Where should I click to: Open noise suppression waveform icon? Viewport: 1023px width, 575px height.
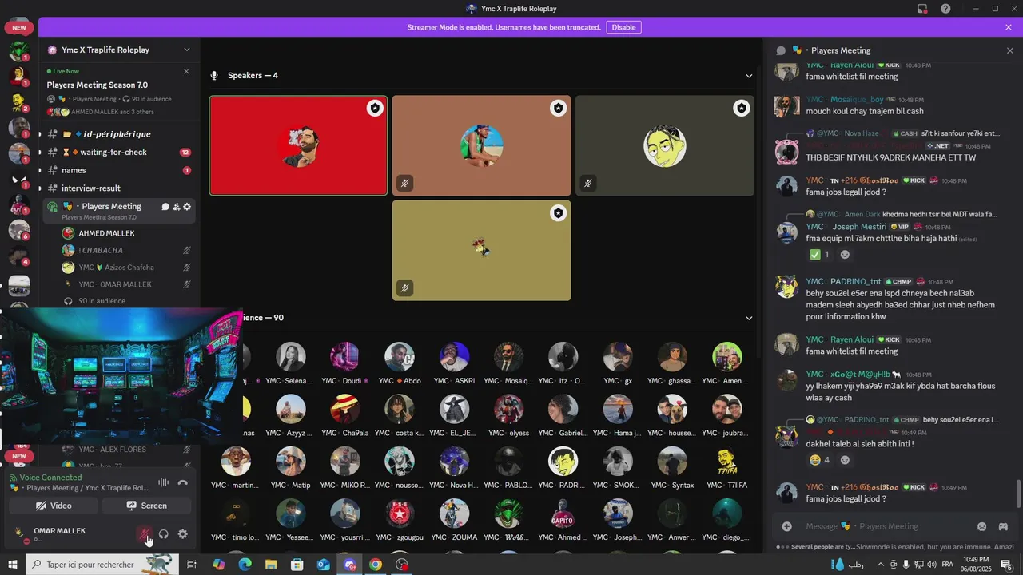pos(163,482)
